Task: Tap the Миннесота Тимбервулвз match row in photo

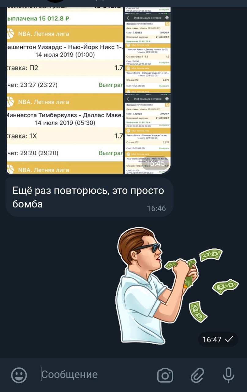Action: 65,119
